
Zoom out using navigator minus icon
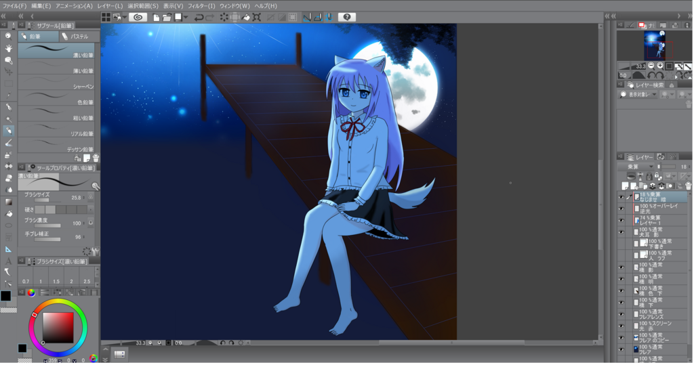[x=651, y=66]
